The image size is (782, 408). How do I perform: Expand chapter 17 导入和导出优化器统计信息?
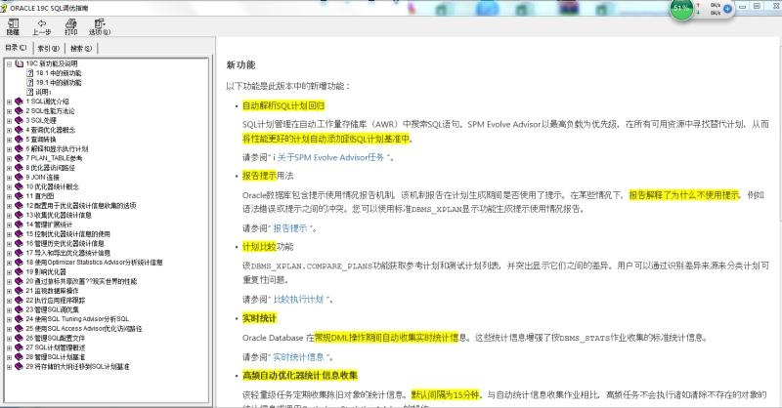tap(9, 253)
